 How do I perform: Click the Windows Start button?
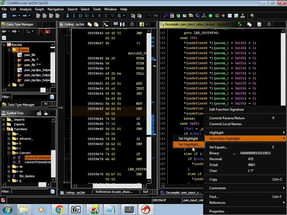(8, 209)
